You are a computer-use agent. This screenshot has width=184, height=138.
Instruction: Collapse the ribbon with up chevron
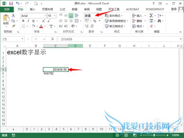tap(180, 32)
